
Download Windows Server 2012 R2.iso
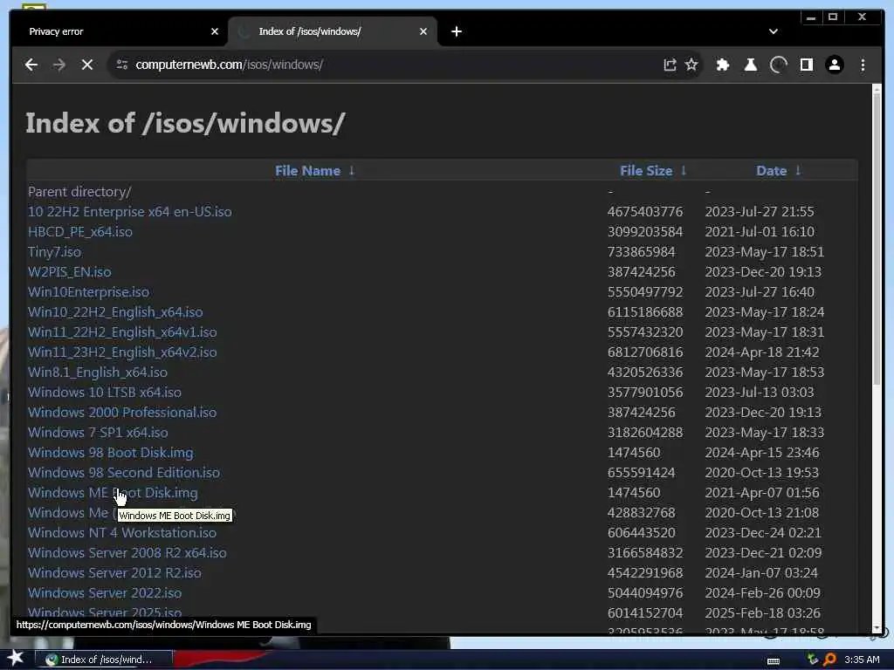tap(114, 573)
